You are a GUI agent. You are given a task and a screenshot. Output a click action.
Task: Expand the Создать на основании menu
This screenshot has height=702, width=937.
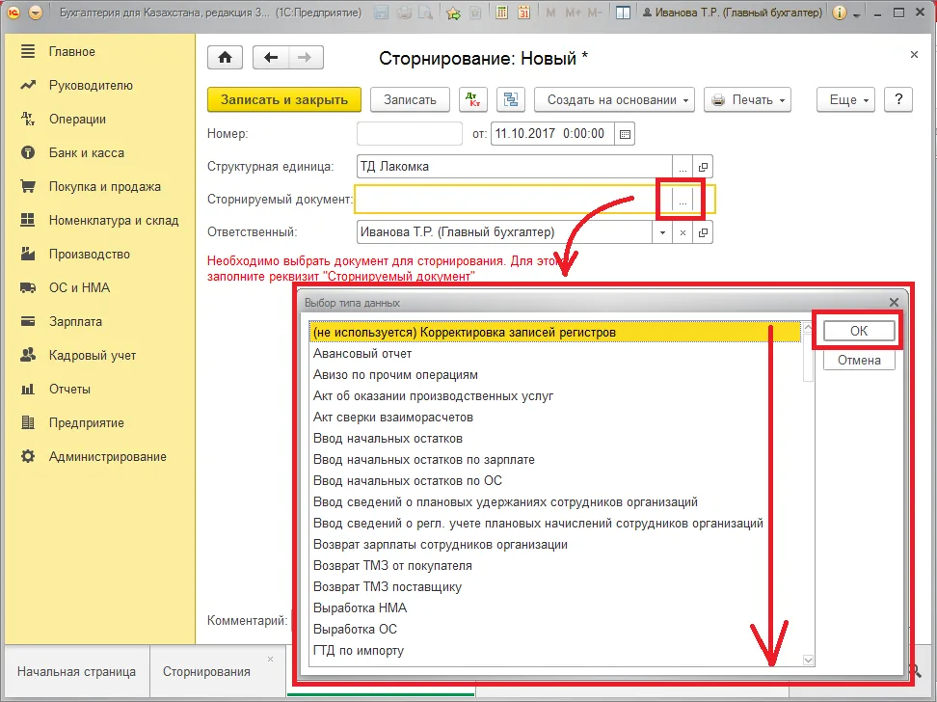614,100
